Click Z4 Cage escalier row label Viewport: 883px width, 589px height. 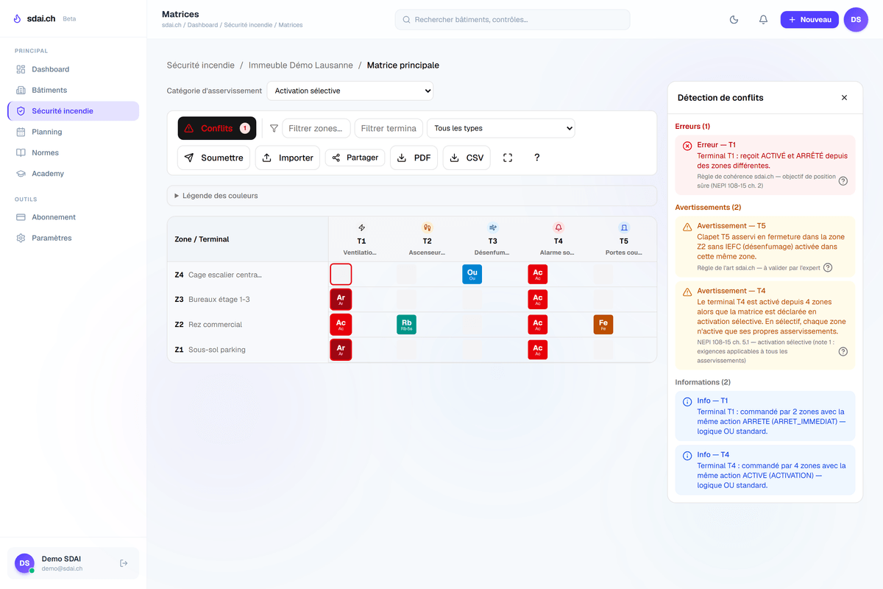[x=219, y=275]
